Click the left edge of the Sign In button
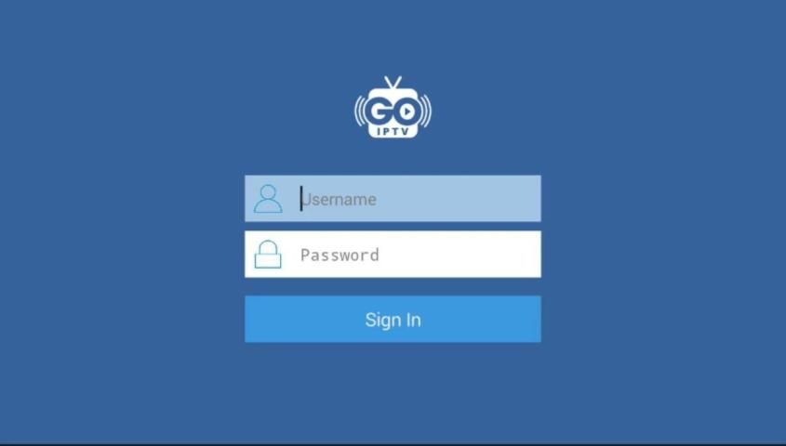This screenshot has width=786, height=446. pos(248,319)
